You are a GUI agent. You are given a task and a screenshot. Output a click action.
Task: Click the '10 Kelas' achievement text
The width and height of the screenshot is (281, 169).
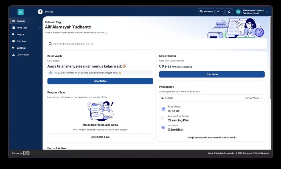[174, 111]
